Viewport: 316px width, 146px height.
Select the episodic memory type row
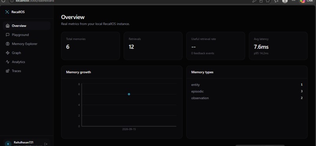pos(247,91)
